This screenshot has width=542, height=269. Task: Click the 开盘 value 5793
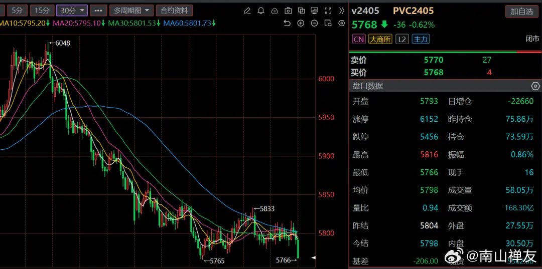(429, 101)
